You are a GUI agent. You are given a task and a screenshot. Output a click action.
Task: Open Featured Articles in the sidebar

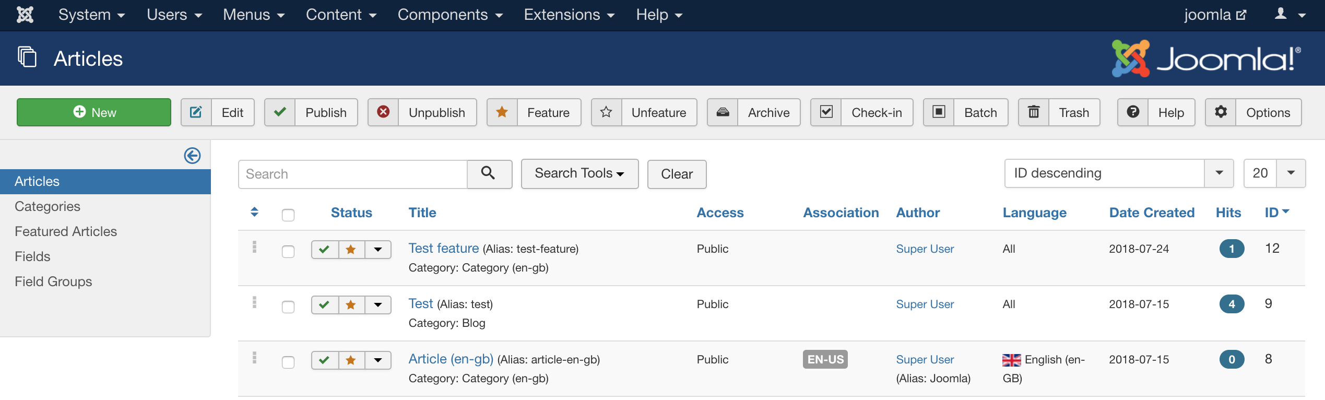pos(66,231)
